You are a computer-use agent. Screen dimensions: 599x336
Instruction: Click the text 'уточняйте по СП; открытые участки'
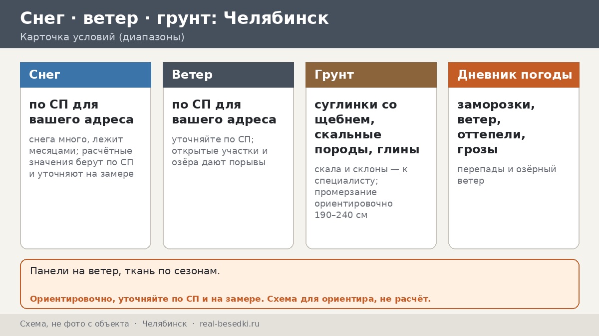[x=220, y=145]
